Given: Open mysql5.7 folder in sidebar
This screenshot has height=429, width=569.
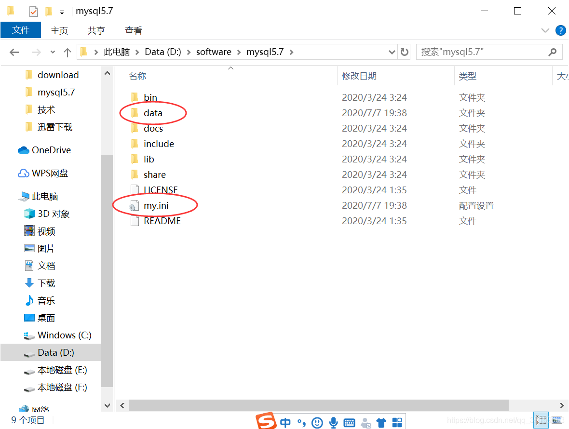Looking at the screenshot, I should (56, 93).
